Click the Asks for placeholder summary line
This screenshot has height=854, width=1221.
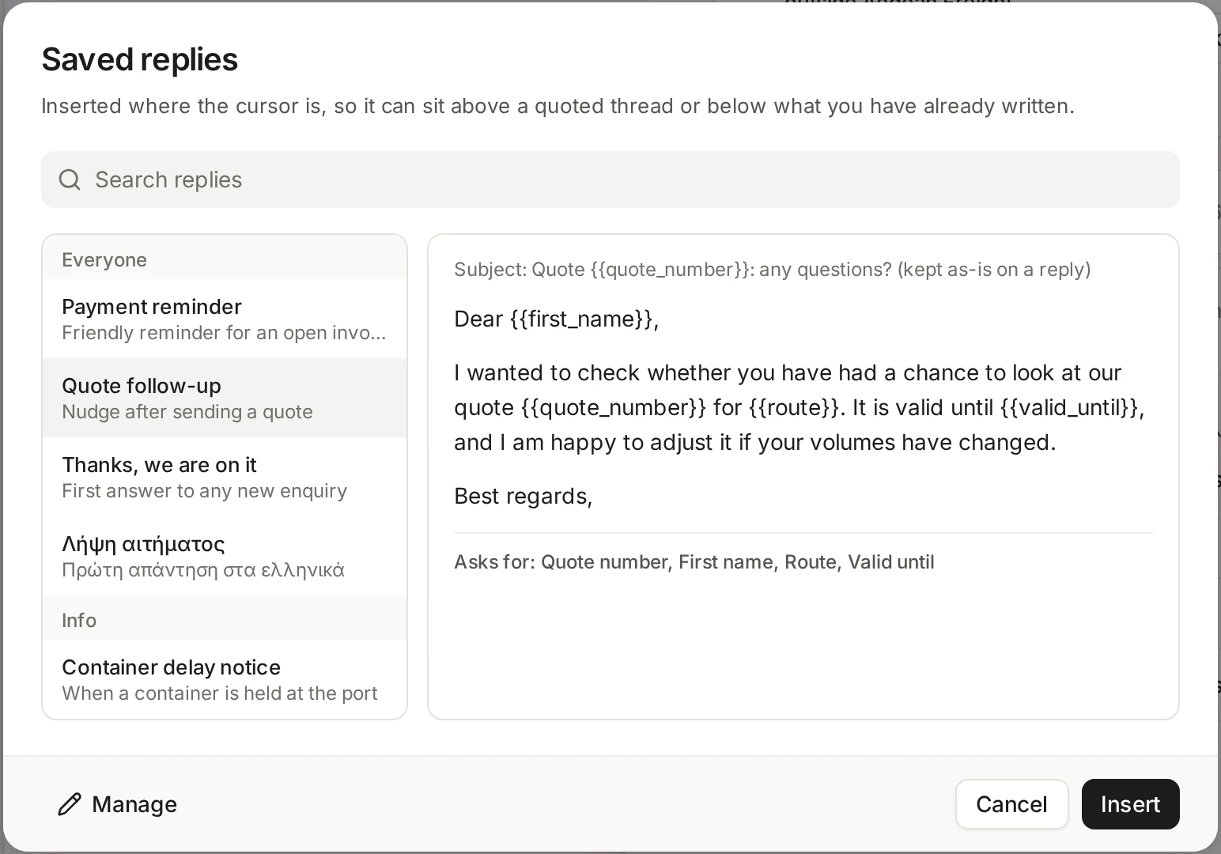694,562
